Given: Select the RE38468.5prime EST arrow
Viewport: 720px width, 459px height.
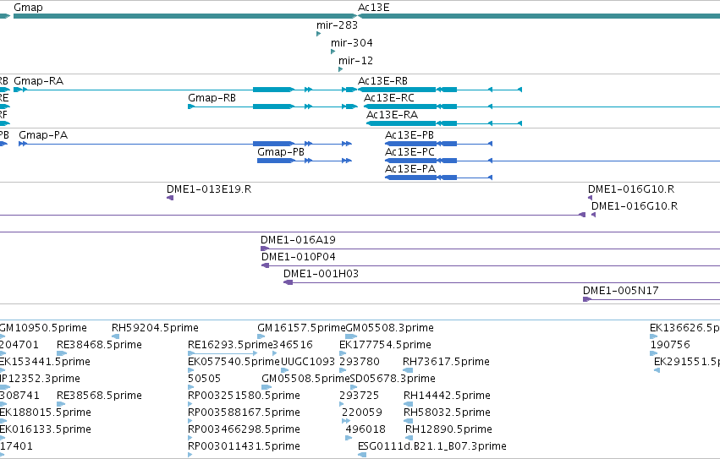Looking at the screenshot, I should [62, 353].
